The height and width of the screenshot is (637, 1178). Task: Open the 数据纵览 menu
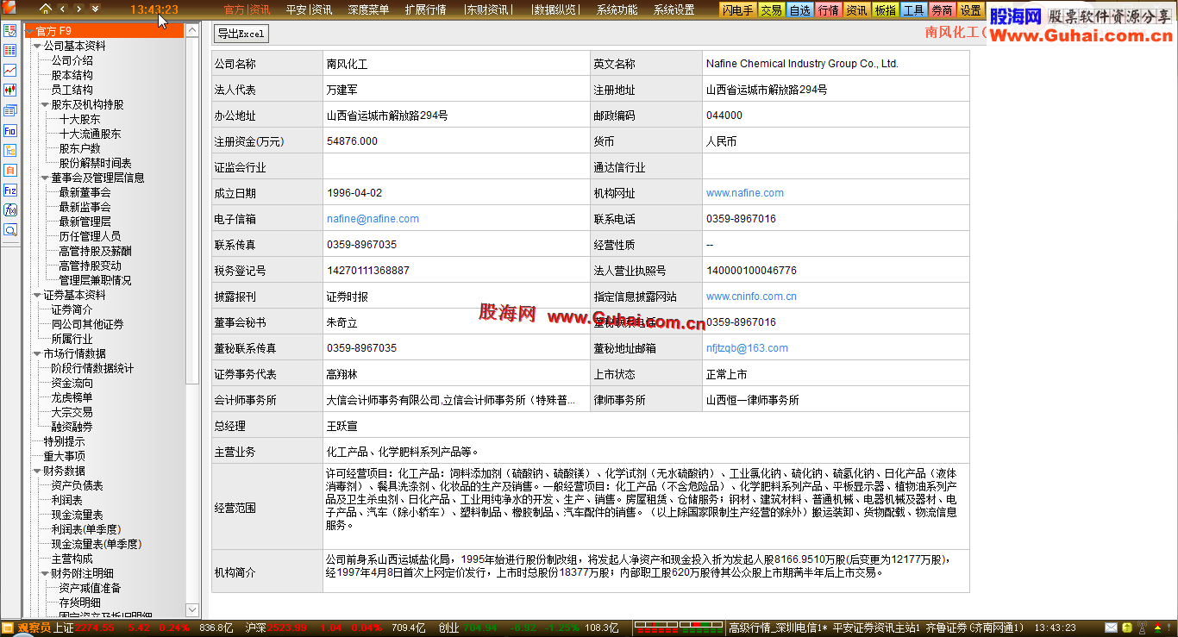click(x=555, y=10)
